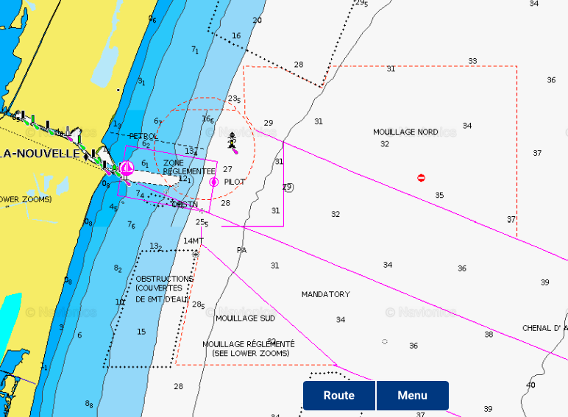The image size is (568, 417).
Task: Click the MOUILLAGE SUD anchorage label
Action: [245, 318]
